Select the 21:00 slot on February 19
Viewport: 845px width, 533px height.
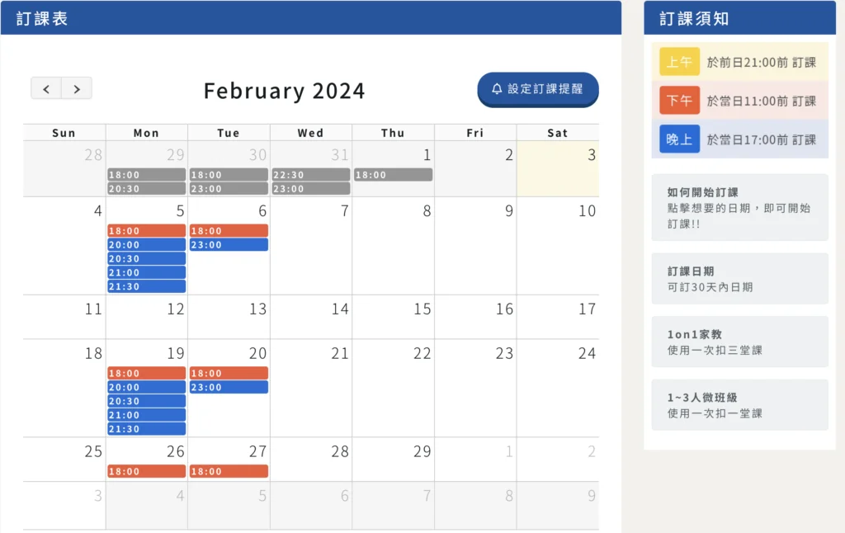click(x=146, y=415)
